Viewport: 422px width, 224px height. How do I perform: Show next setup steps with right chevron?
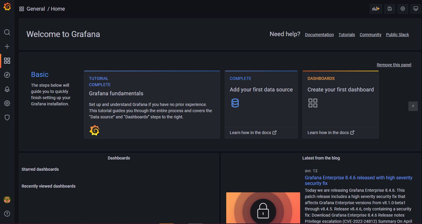413,106
